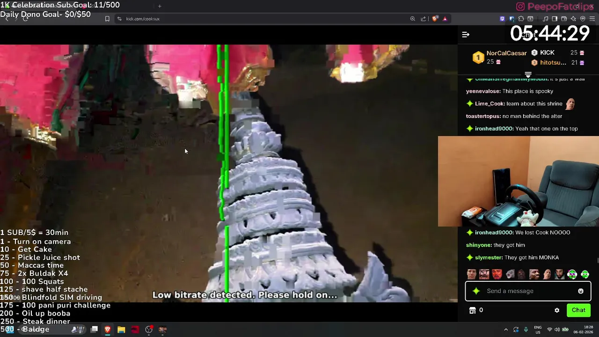Open the game icon on the taskbar
Image resolution: width=599 pixels, height=337 pixels.
click(162, 330)
